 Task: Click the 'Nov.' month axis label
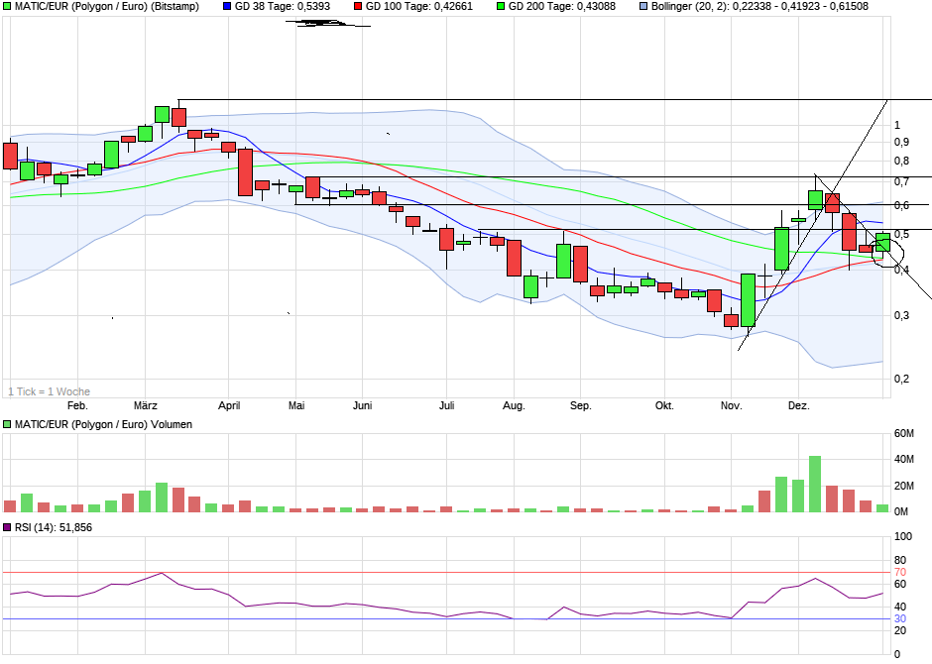tap(732, 405)
